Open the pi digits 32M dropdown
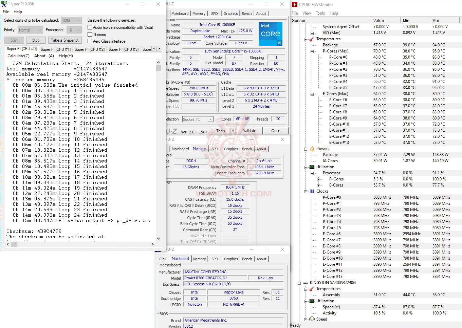This screenshot has height=328, width=462. [x=72, y=20]
